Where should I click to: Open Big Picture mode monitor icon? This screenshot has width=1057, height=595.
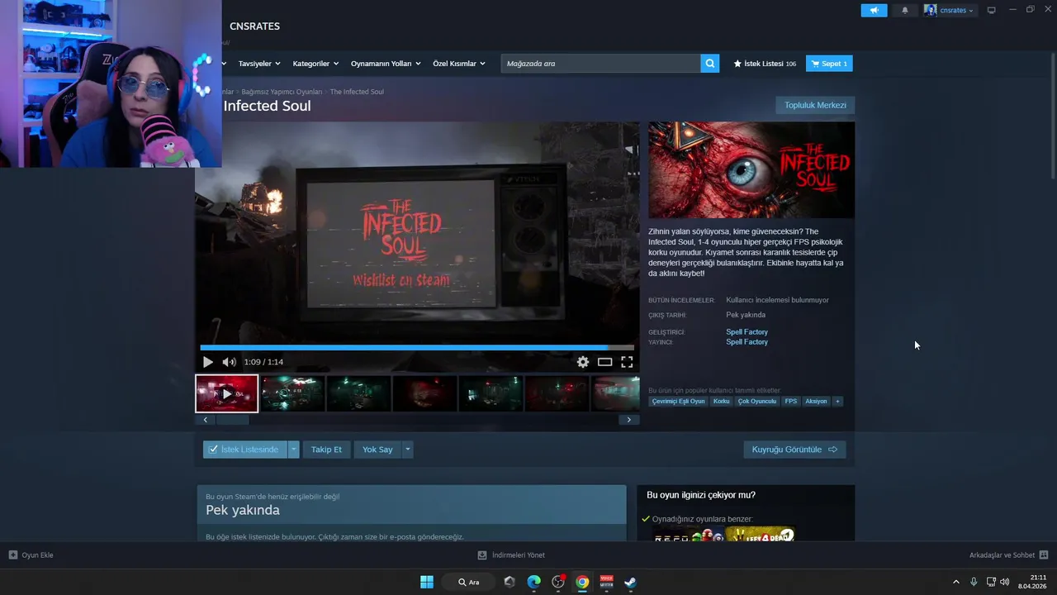pyautogui.click(x=992, y=11)
